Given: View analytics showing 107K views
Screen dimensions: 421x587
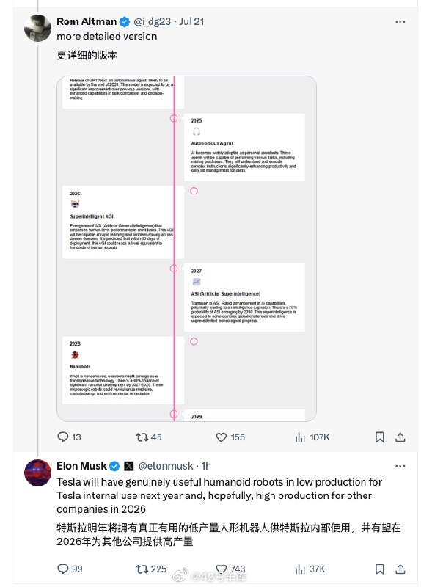Looking at the screenshot, I should coord(312,437).
